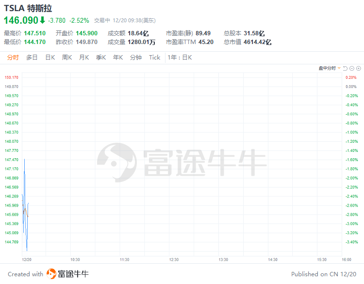
Task: Open the 盘中分时 dropdown
Action: [330, 68]
